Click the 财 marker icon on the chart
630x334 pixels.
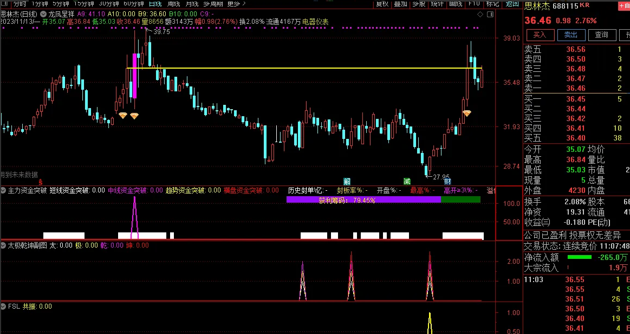[447, 181]
